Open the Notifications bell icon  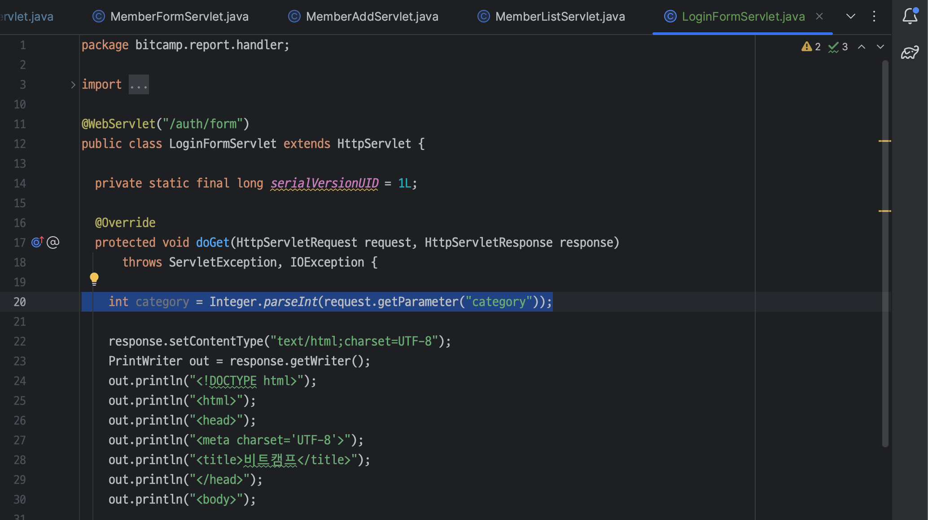click(x=910, y=16)
